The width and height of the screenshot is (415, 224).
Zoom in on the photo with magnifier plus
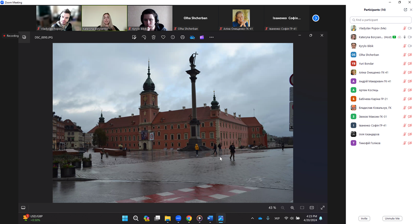(x=292, y=208)
